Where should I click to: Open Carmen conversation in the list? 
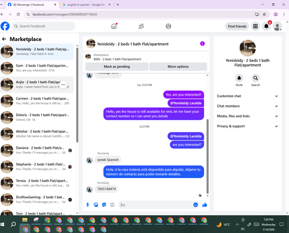37,101
